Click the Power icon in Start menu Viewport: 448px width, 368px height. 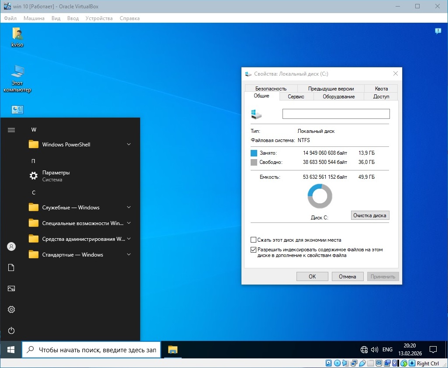[11, 330]
